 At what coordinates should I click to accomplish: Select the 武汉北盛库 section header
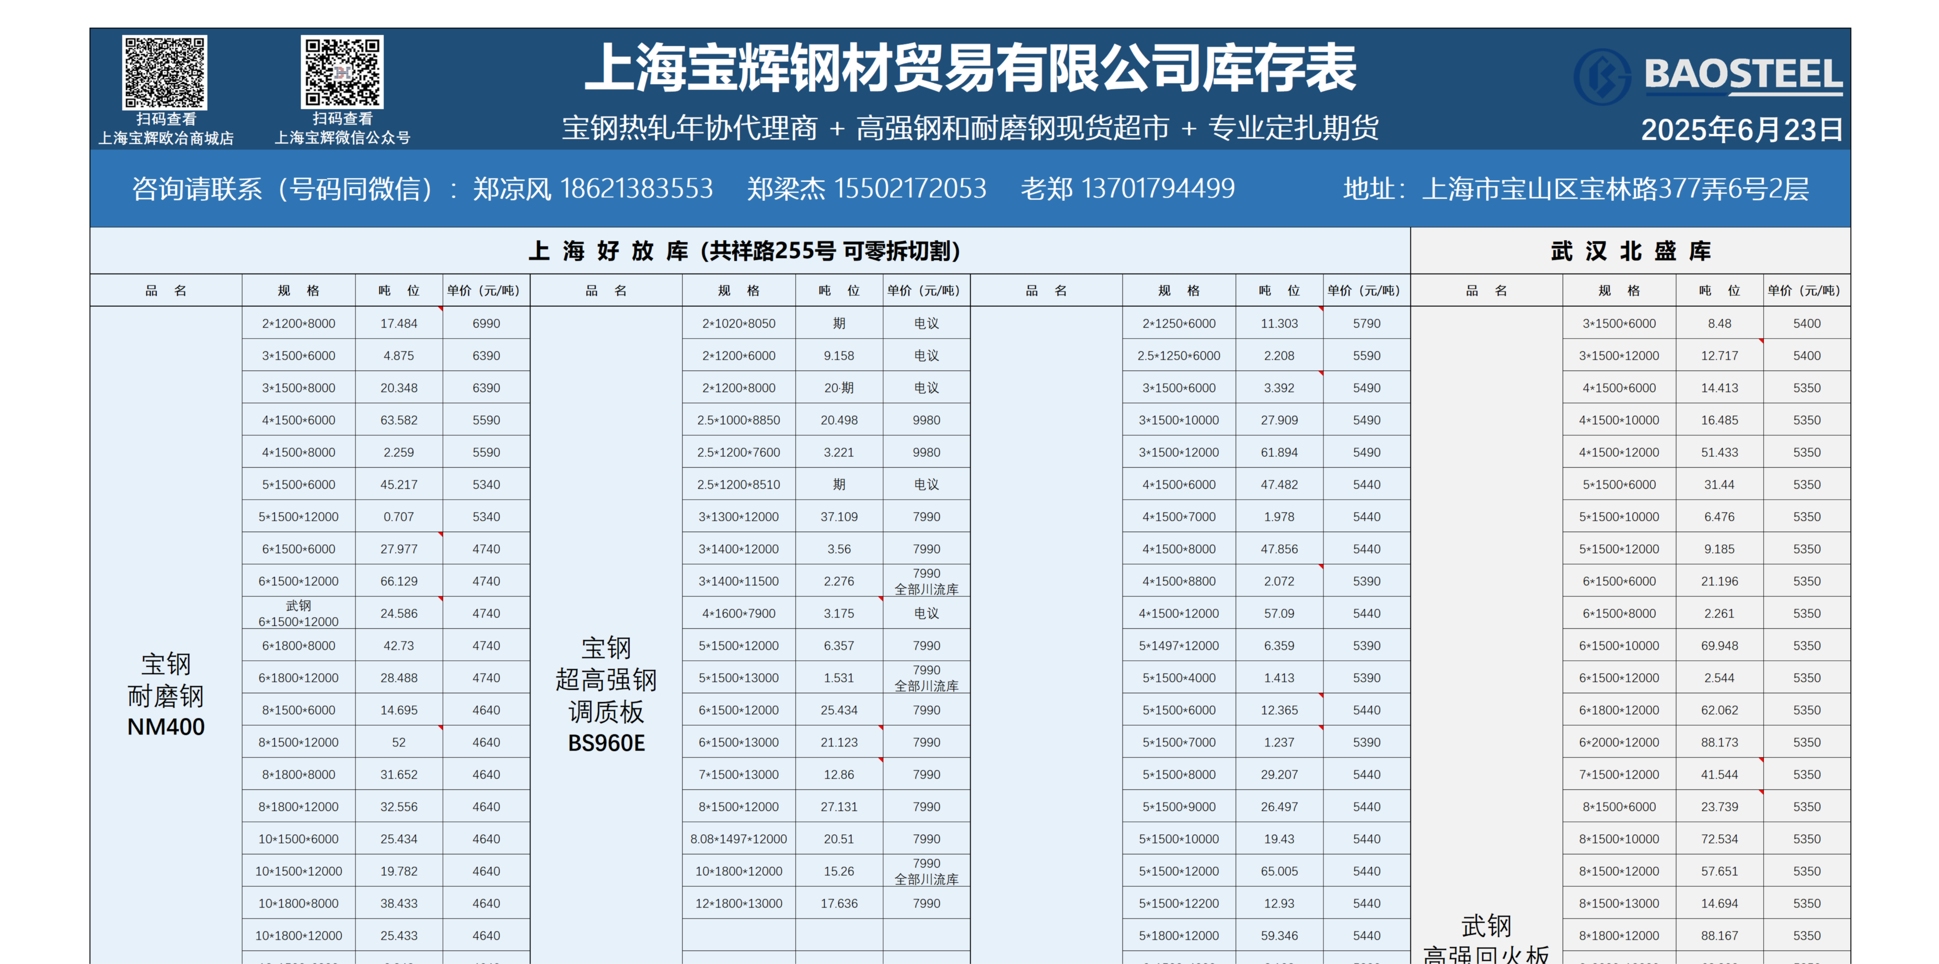coord(1630,251)
